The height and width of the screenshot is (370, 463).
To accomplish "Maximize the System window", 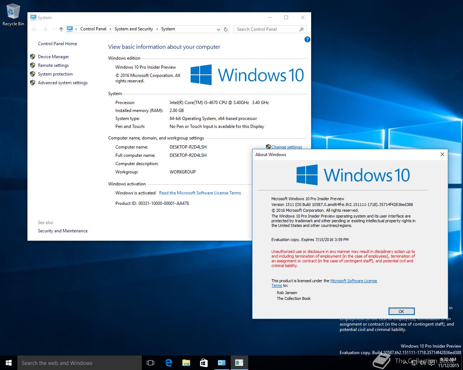I will 286,17.
